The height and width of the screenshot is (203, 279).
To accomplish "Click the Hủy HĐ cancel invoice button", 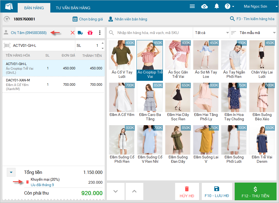I will (187, 192).
